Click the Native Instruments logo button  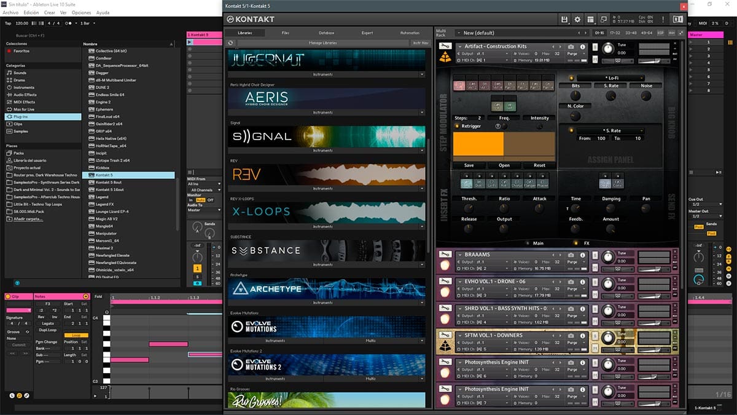coord(678,20)
